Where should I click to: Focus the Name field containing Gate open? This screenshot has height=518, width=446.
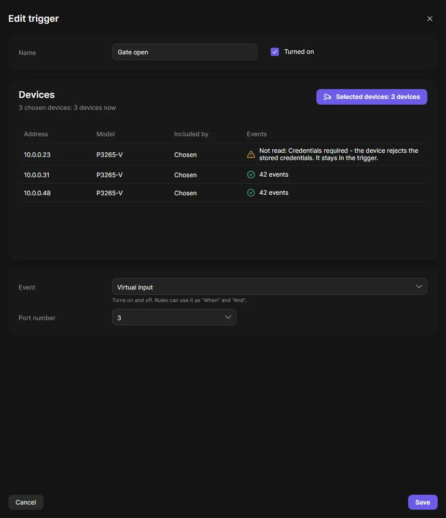coord(184,52)
